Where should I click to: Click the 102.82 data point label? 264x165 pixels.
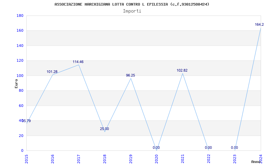(x=182, y=71)
